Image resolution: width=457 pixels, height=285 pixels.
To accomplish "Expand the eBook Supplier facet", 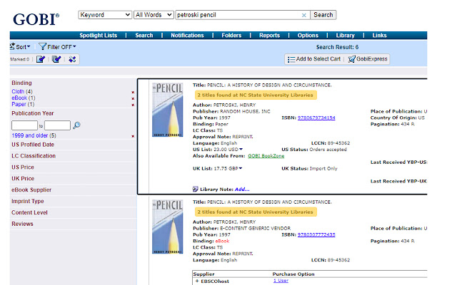I will click(x=31, y=190).
